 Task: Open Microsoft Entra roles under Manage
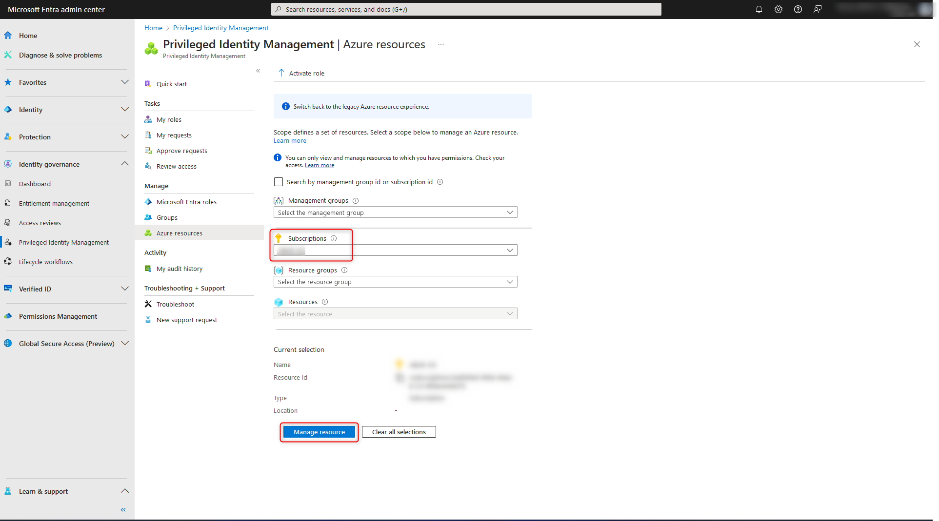[x=186, y=201]
